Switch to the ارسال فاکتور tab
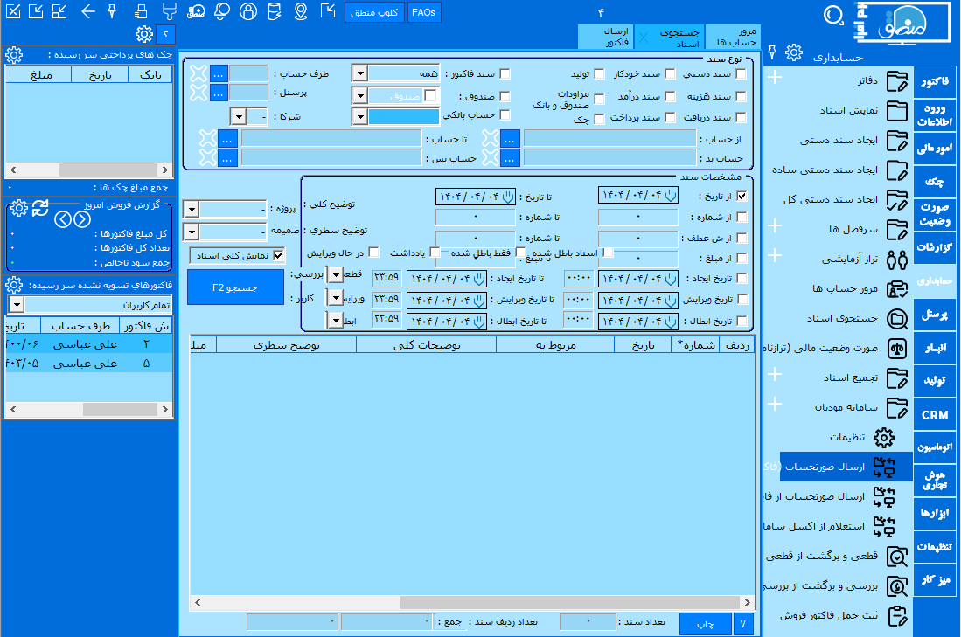The height and width of the screenshot is (637, 961). pos(606,37)
